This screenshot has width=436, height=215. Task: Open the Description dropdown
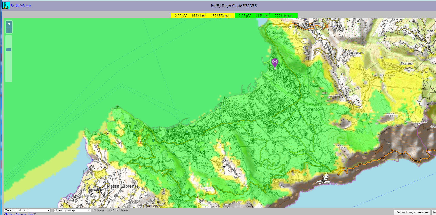coord(27,210)
